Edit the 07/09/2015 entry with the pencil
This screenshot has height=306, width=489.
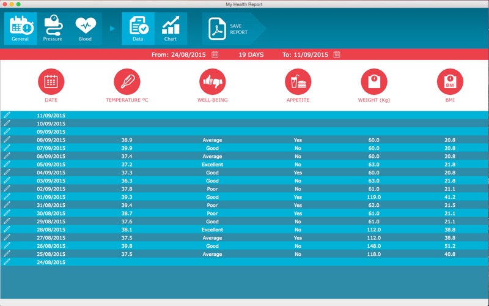point(7,147)
